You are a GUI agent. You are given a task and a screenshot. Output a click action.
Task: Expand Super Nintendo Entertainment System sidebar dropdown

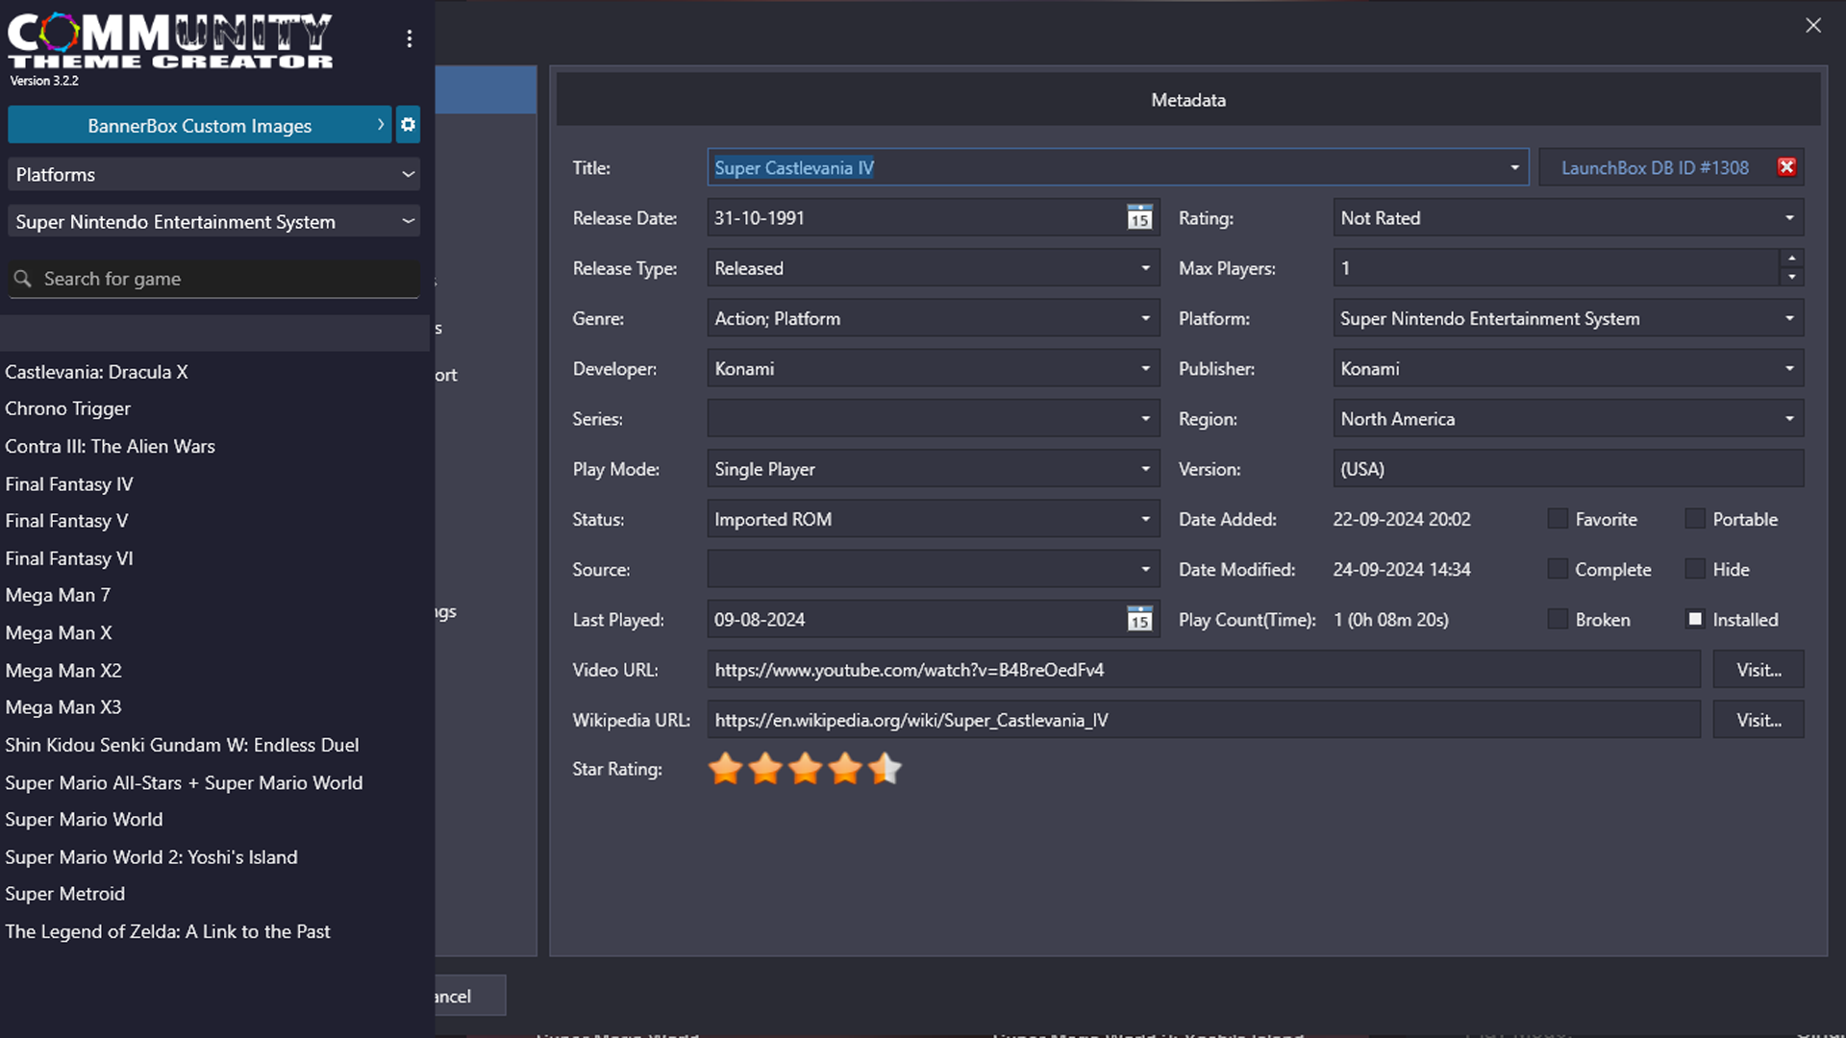[x=214, y=222]
